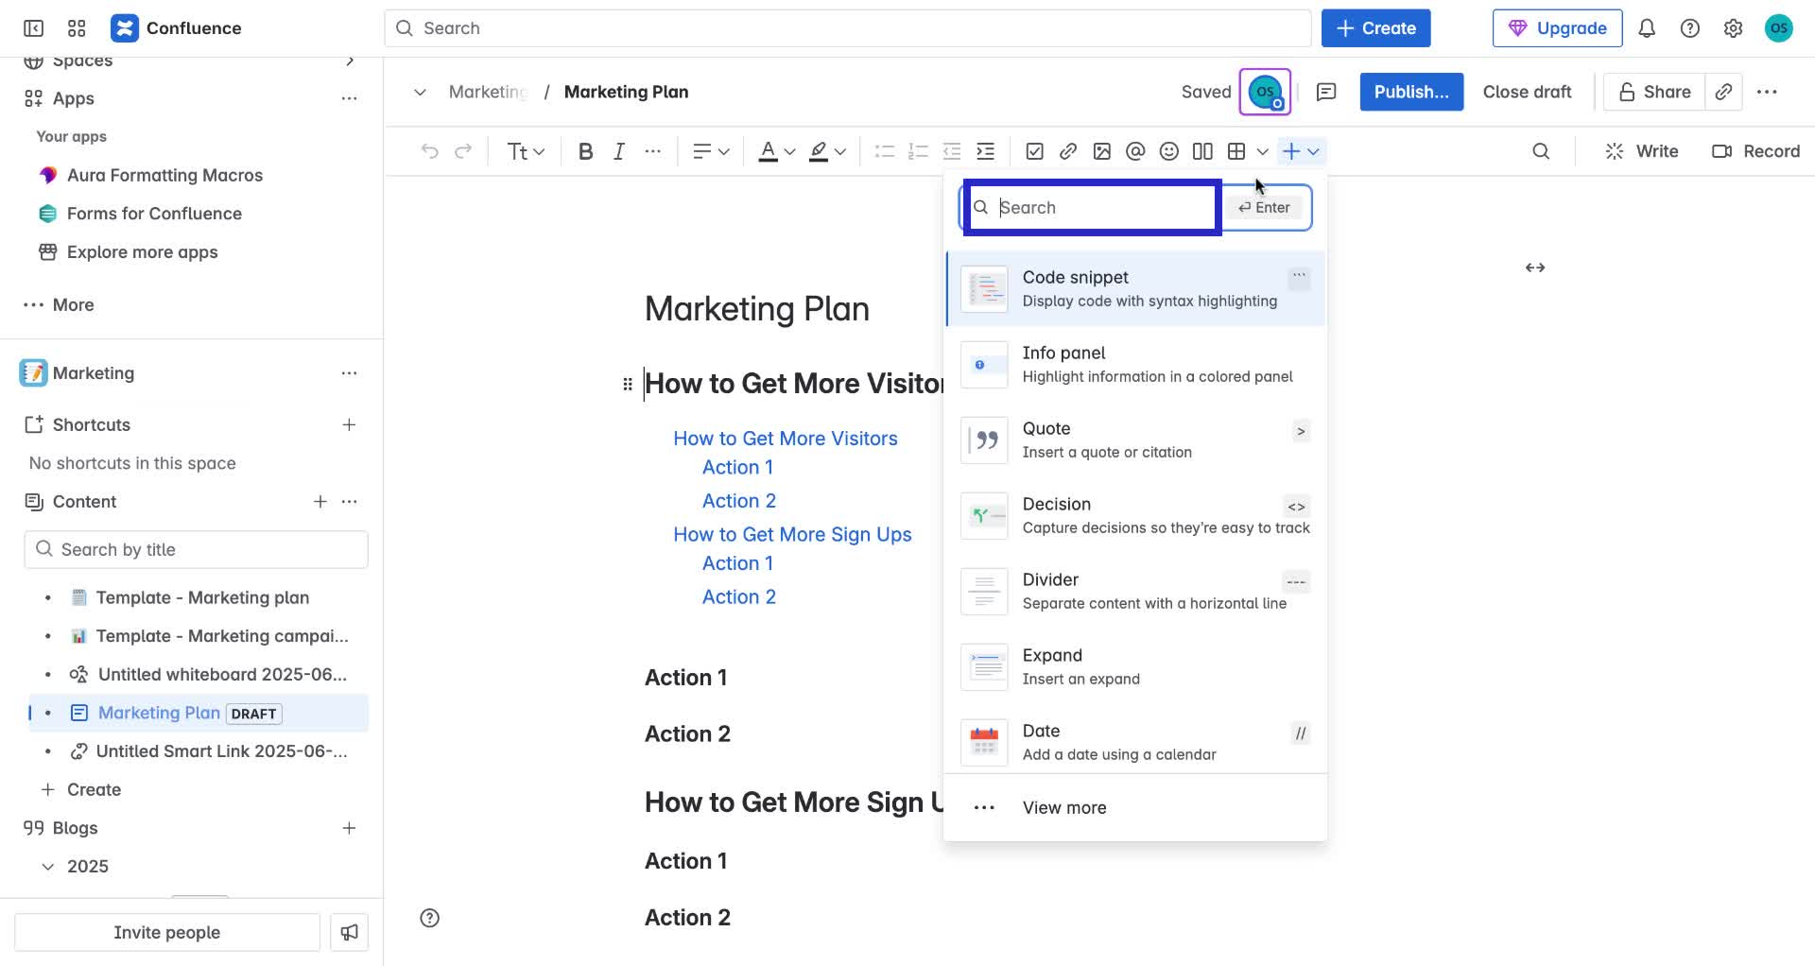Mention a teammate with the @ icon

(1135, 150)
